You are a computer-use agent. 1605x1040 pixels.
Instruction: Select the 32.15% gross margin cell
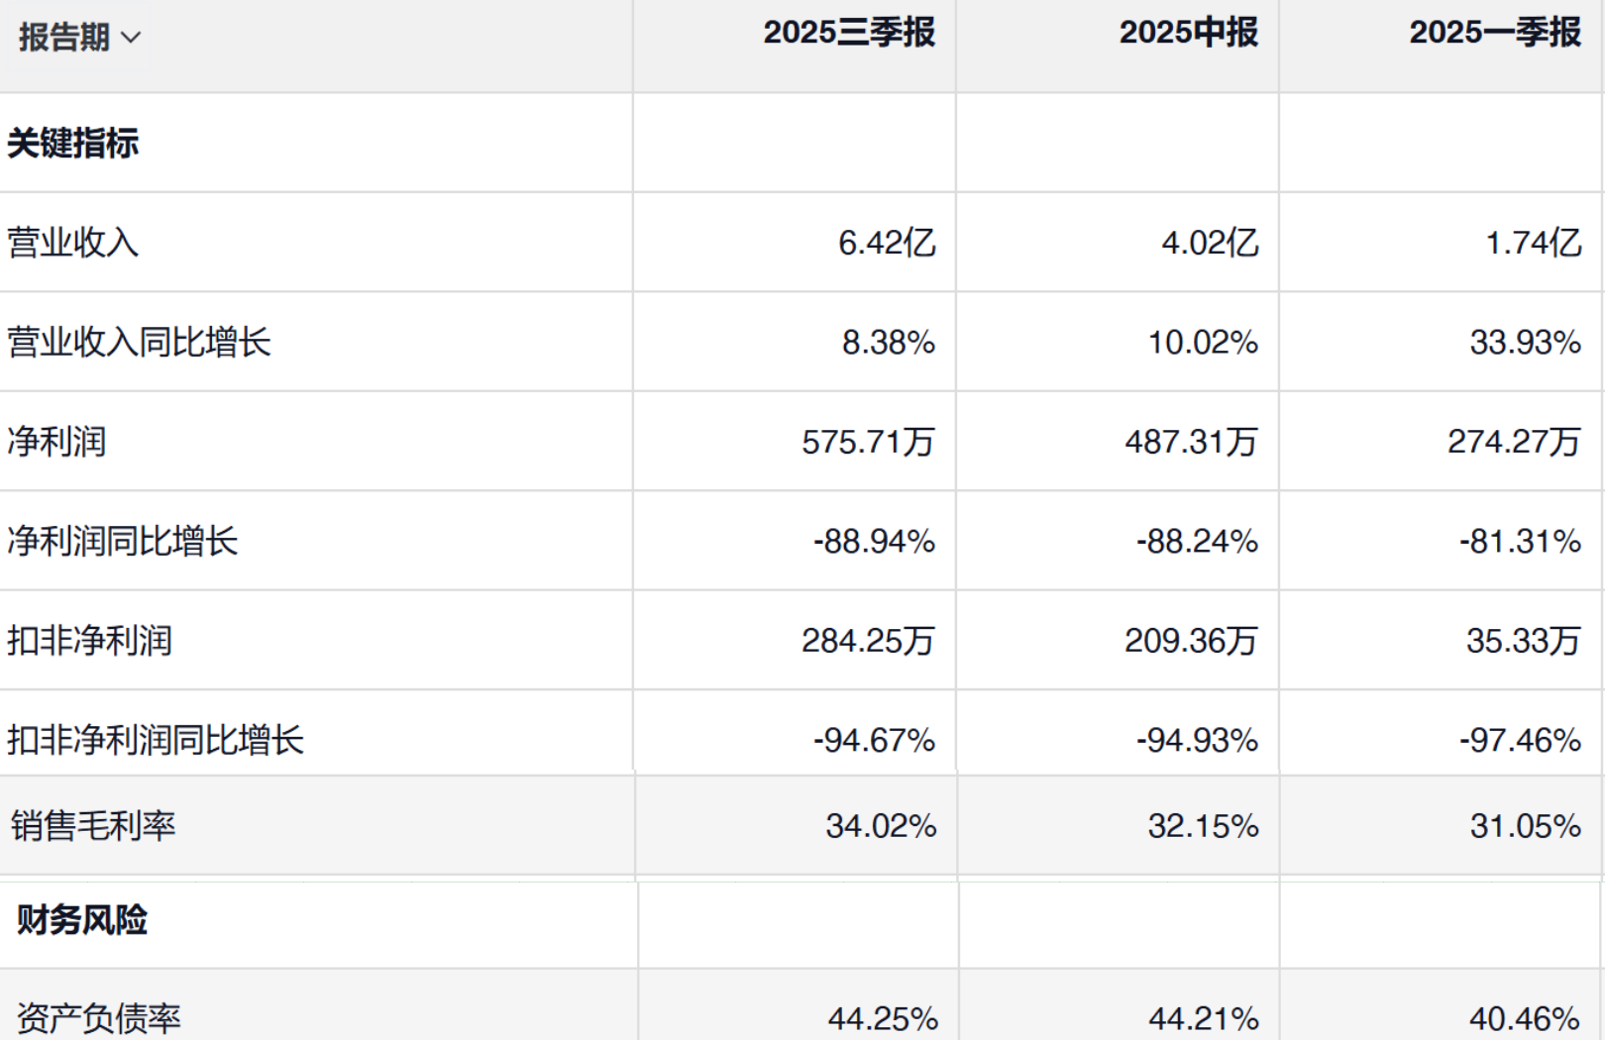coord(1203,826)
